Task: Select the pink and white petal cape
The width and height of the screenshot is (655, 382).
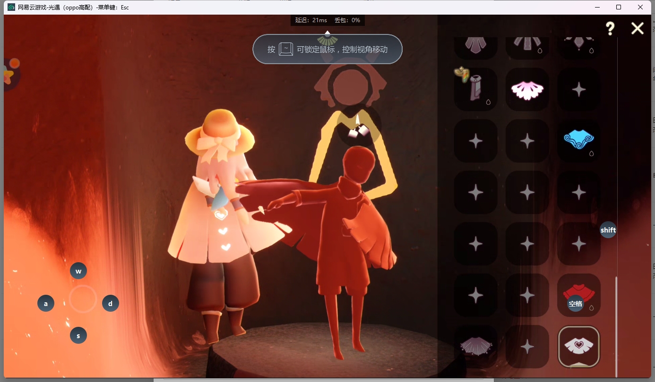Action: click(527, 90)
